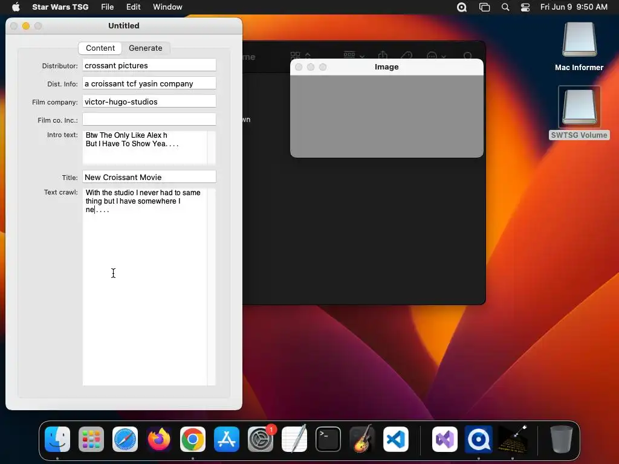Image resolution: width=619 pixels, height=464 pixels.
Task: Open Launchpad in the Dock
Action: click(x=91, y=439)
